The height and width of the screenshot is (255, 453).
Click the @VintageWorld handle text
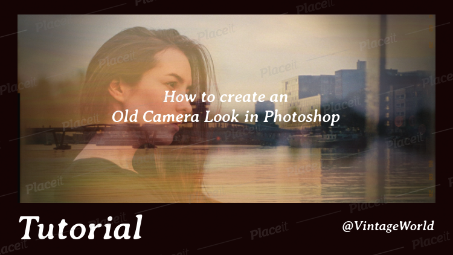pyautogui.click(x=388, y=226)
